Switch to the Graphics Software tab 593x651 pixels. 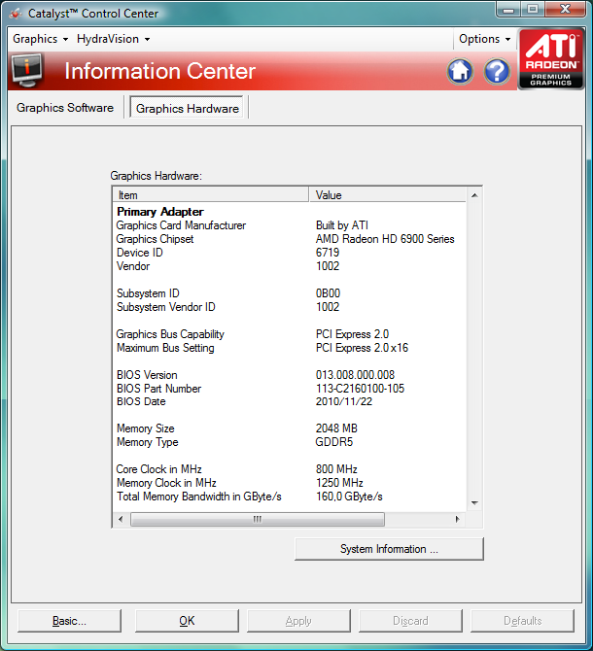pyautogui.click(x=65, y=108)
